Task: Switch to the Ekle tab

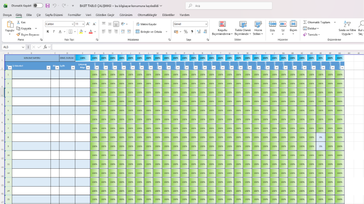Action: click(29, 15)
